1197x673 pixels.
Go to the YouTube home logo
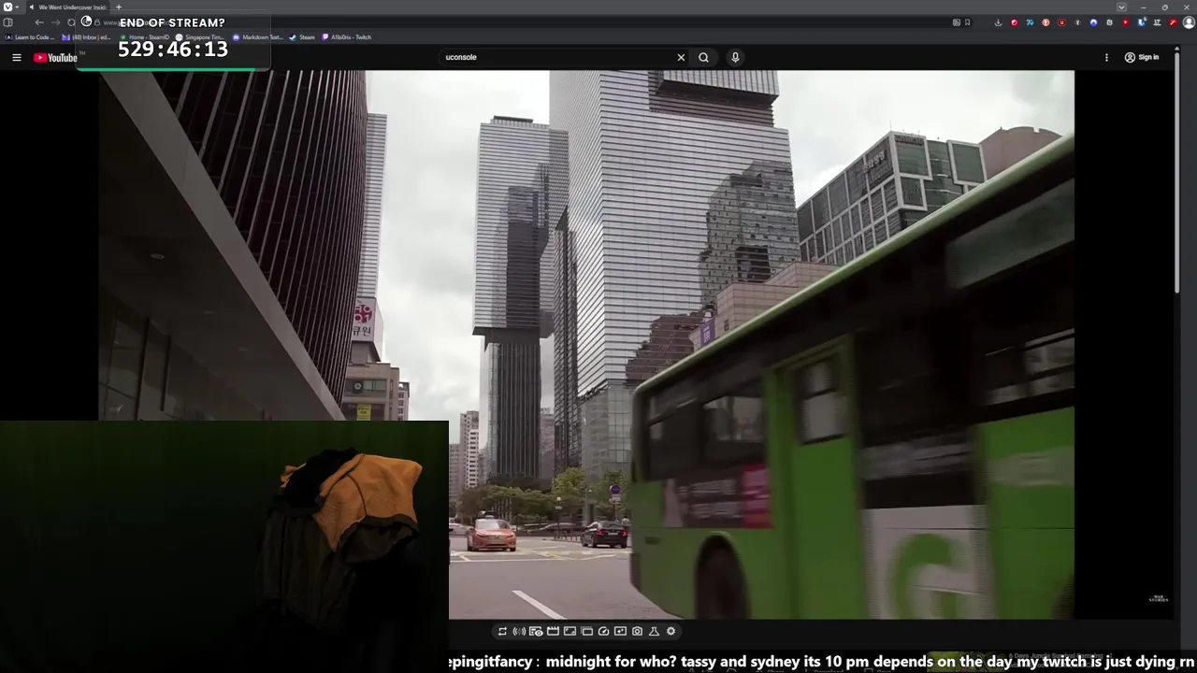55,58
